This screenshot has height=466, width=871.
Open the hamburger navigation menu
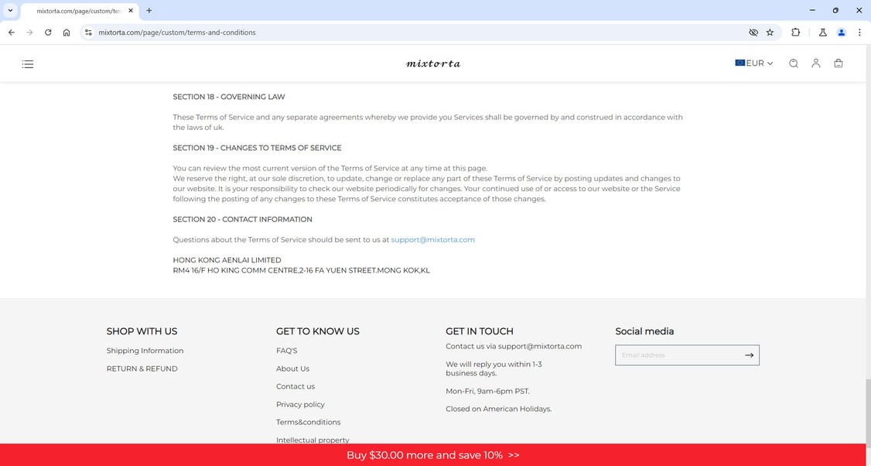[x=28, y=64]
